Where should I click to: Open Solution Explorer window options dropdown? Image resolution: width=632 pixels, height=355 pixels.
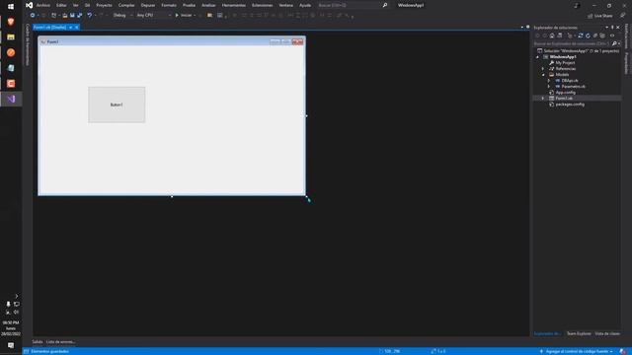pos(607,28)
